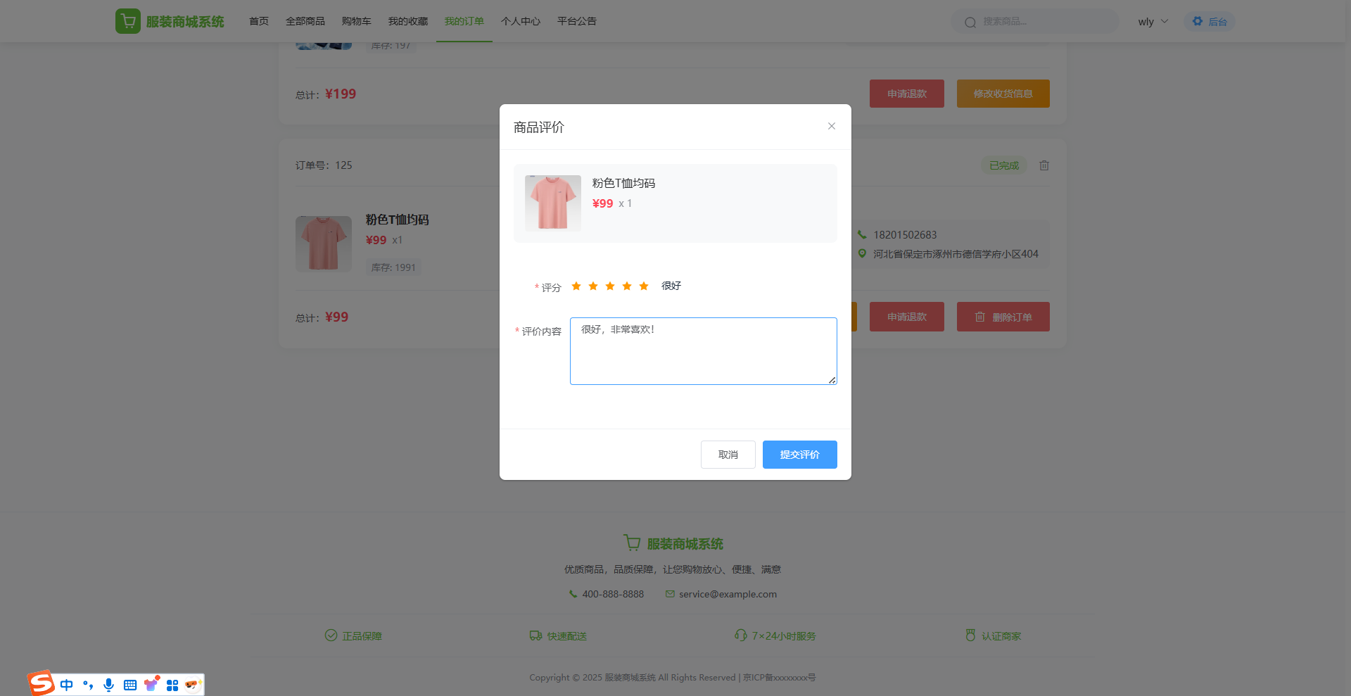Set rating to three stars
Viewport: 1351px width, 696px height.
click(x=610, y=286)
